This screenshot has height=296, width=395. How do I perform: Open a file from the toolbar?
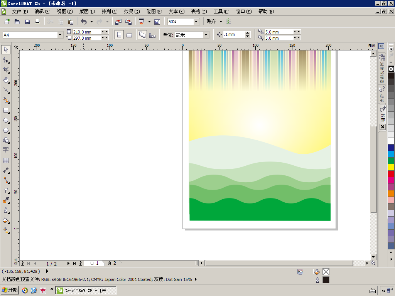tap(17, 22)
